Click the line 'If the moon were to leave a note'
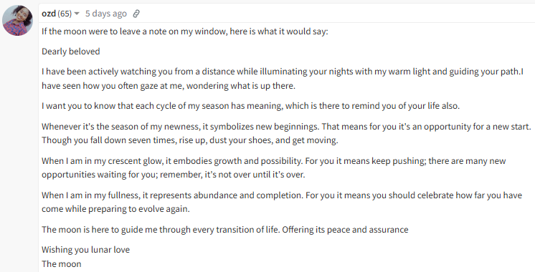 pyautogui.click(x=184, y=31)
